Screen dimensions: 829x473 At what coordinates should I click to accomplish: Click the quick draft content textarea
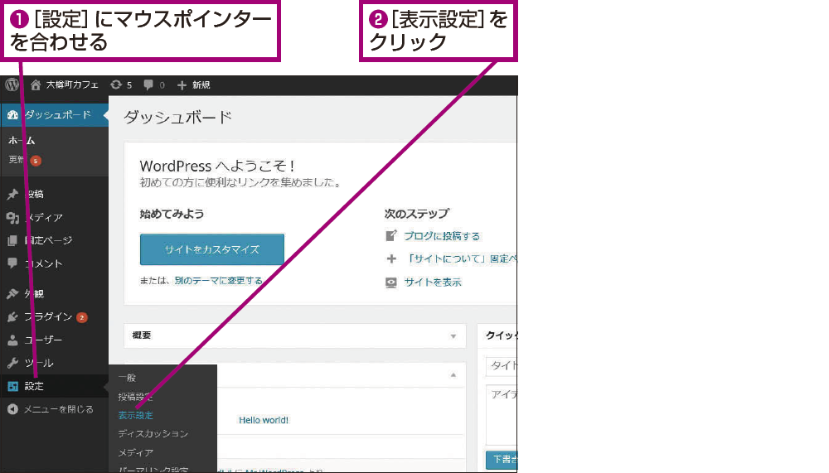tap(502, 415)
